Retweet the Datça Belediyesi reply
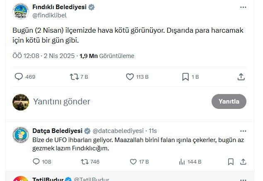This screenshot has height=181, width=263. point(85,162)
